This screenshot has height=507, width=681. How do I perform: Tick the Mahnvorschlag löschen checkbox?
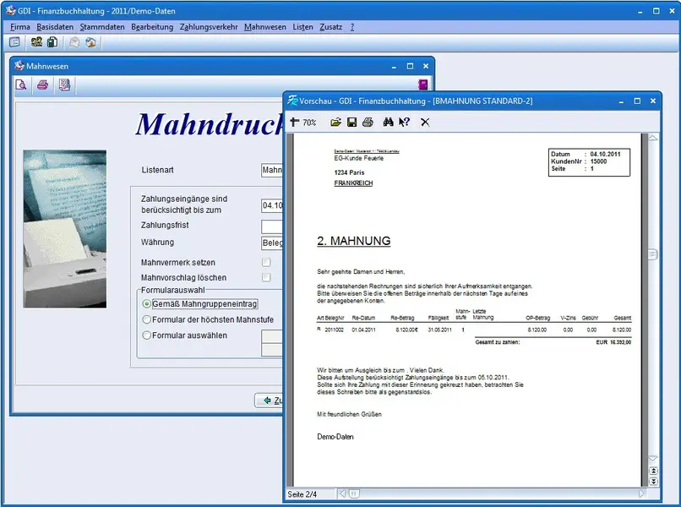266,277
